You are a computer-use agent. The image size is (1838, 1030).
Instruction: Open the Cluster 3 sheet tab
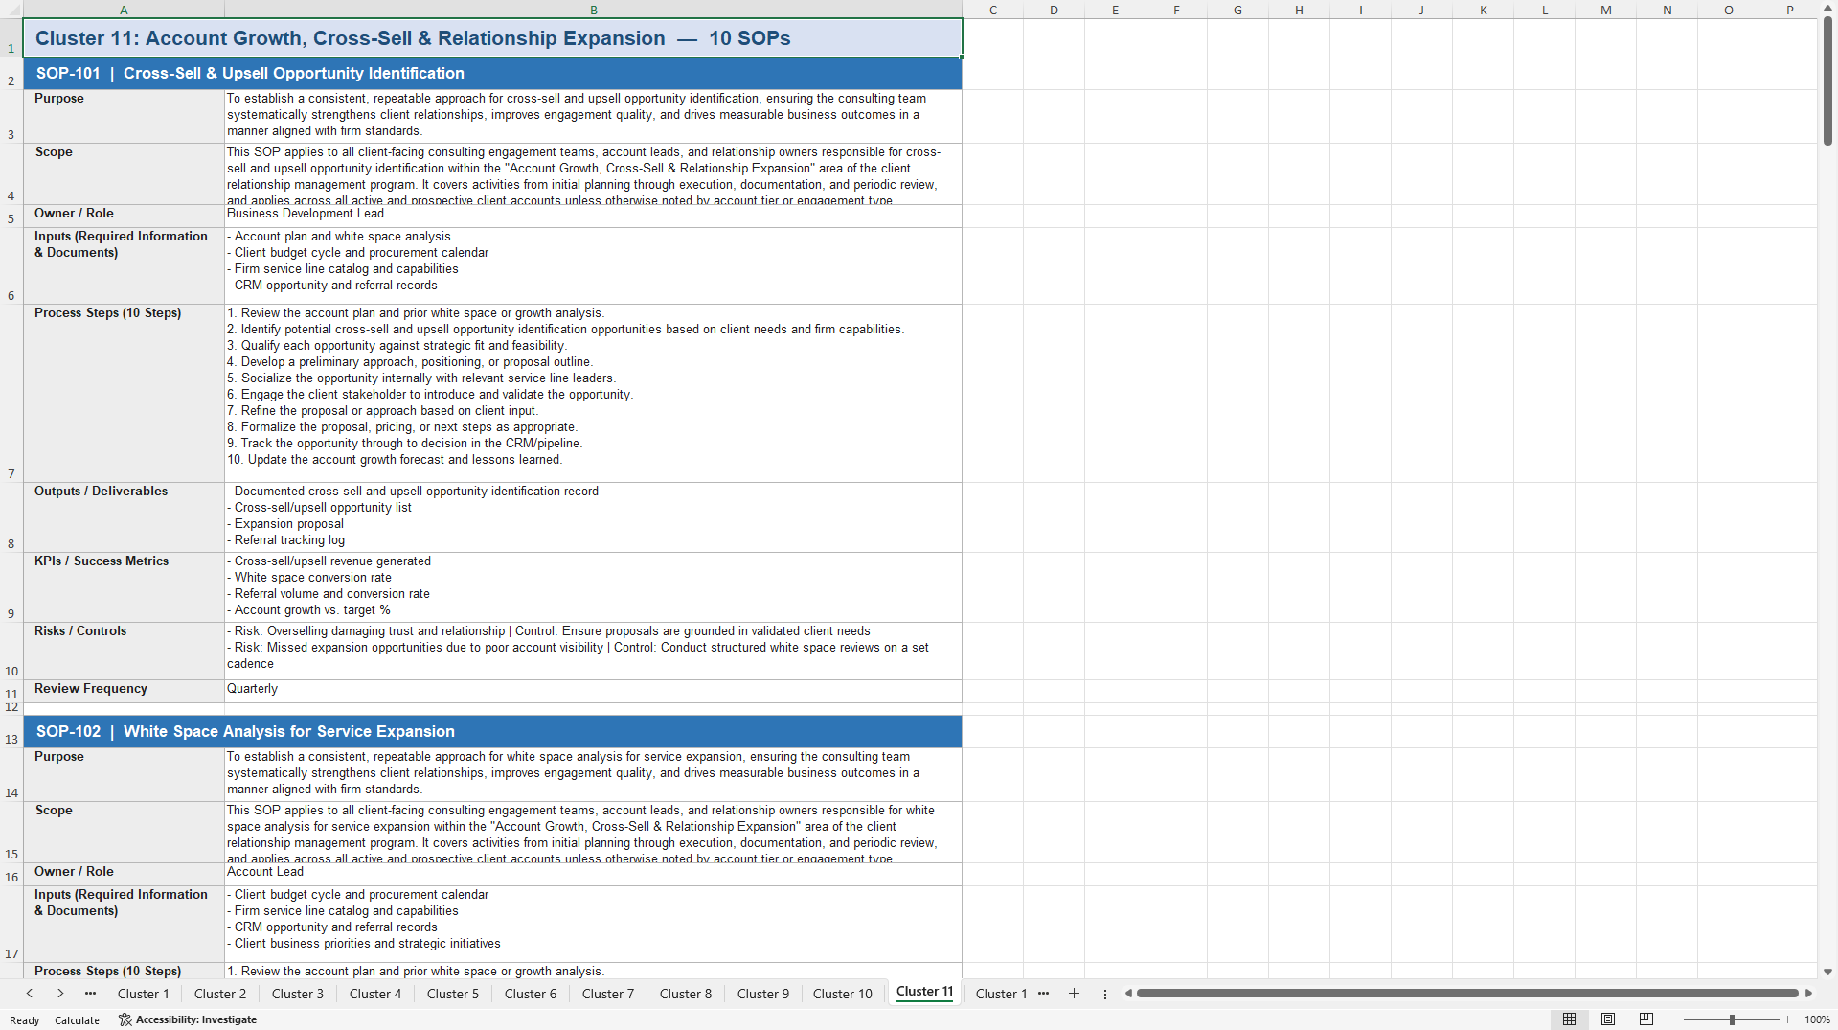298,994
